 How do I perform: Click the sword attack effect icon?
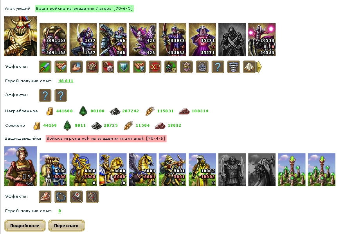[x=45, y=67]
